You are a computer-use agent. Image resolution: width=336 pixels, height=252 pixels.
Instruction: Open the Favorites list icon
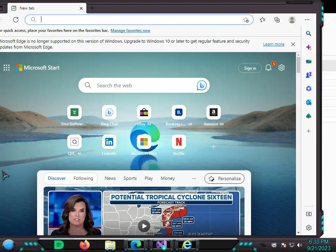click(x=262, y=20)
